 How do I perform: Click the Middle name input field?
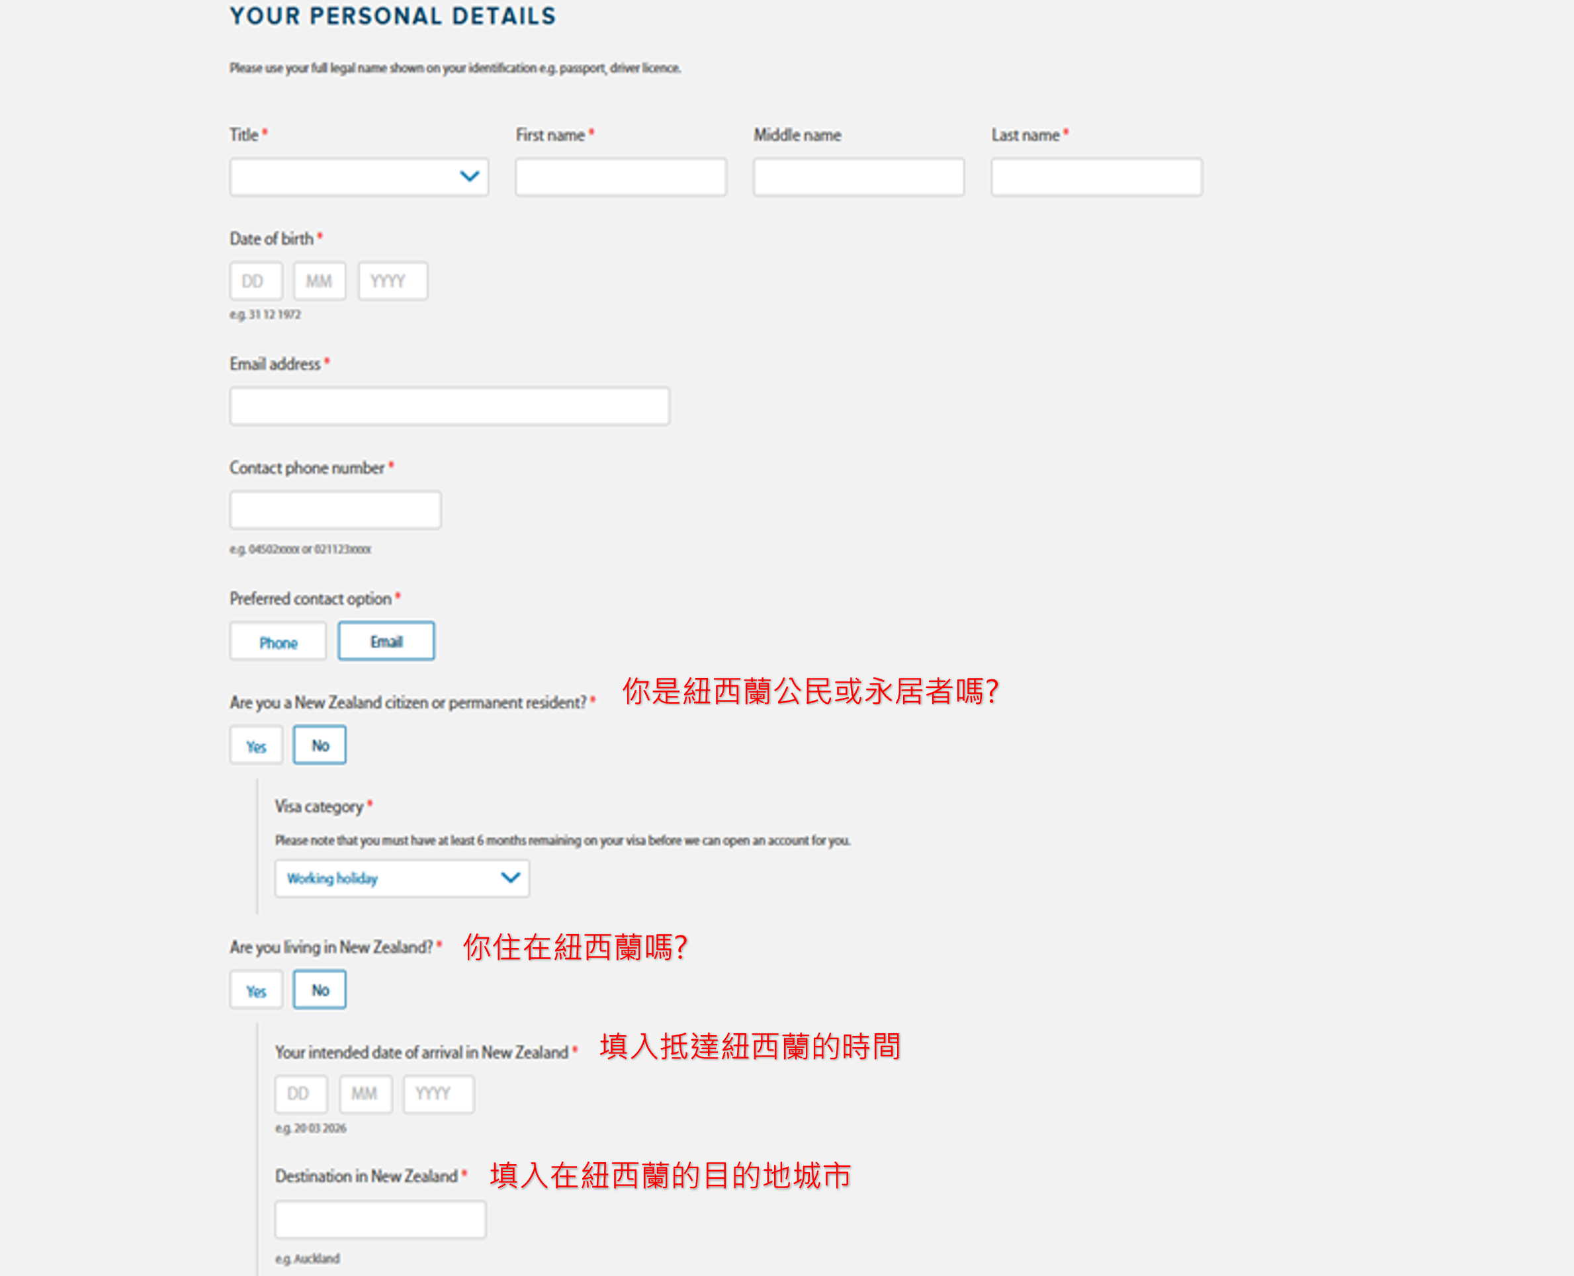(858, 177)
